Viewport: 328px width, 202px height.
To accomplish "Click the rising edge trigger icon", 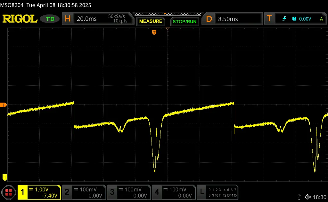I will point(284,19).
